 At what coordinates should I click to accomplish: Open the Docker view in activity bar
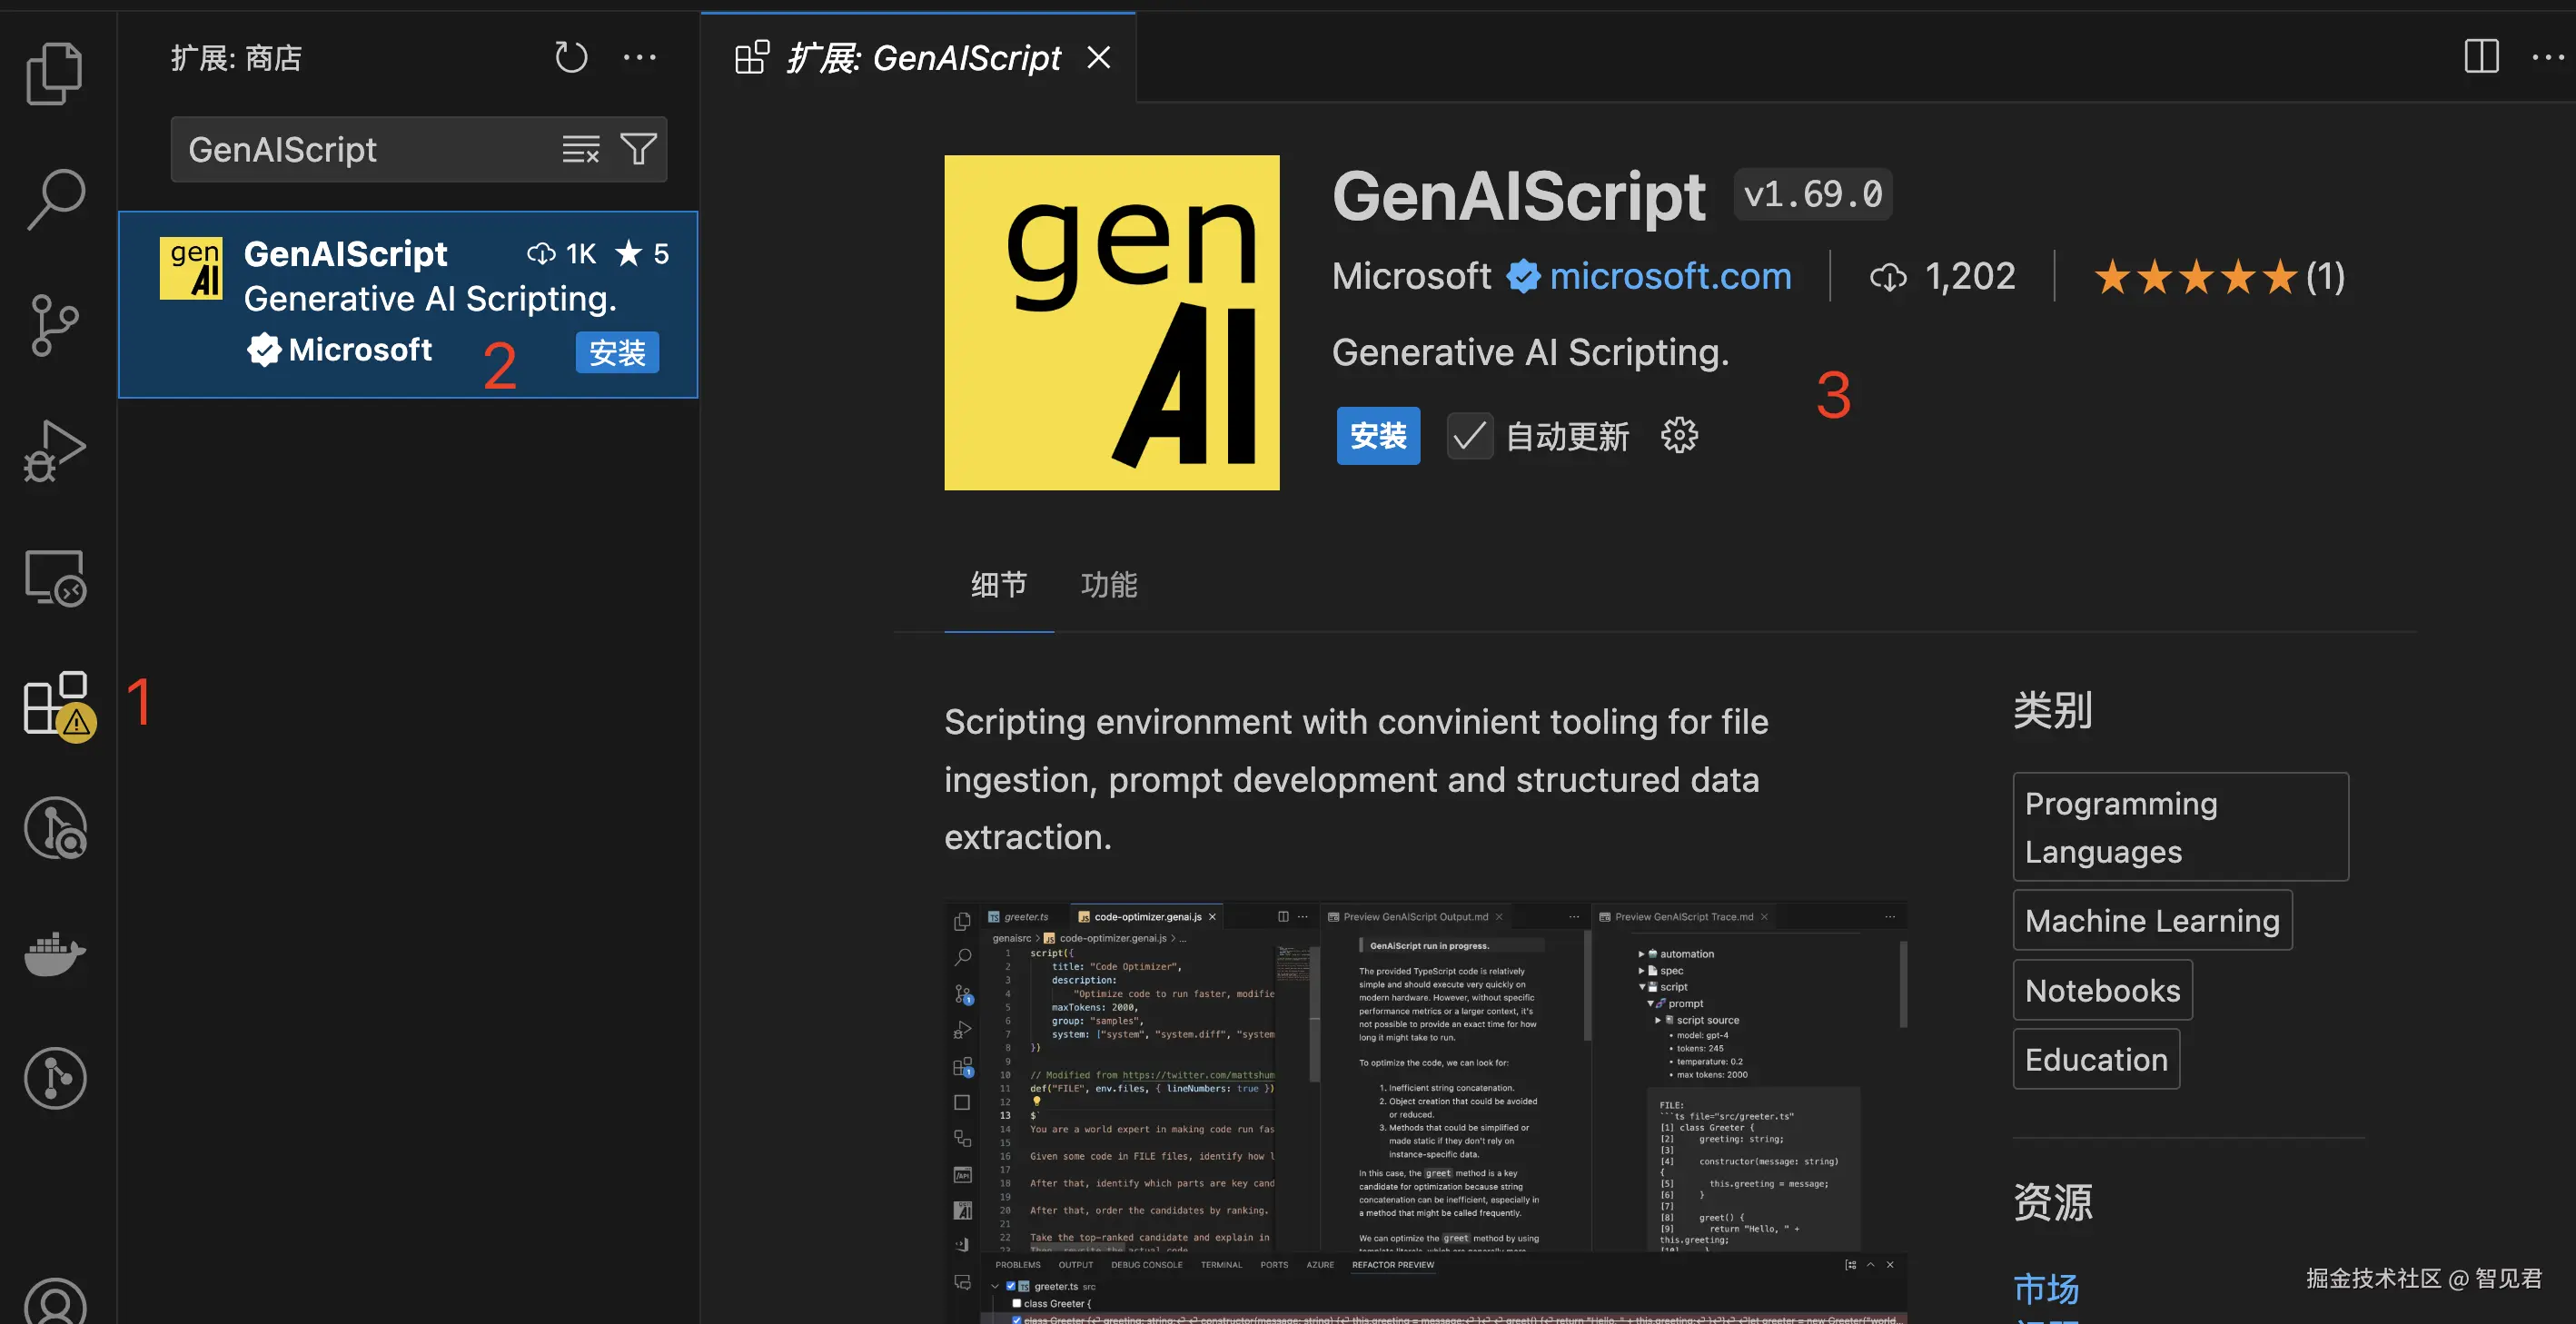point(54,953)
